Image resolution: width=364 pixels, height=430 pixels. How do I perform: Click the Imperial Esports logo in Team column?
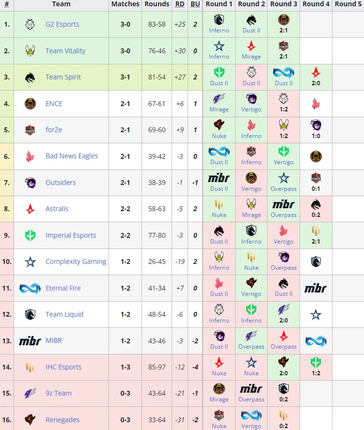tap(30, 235)
